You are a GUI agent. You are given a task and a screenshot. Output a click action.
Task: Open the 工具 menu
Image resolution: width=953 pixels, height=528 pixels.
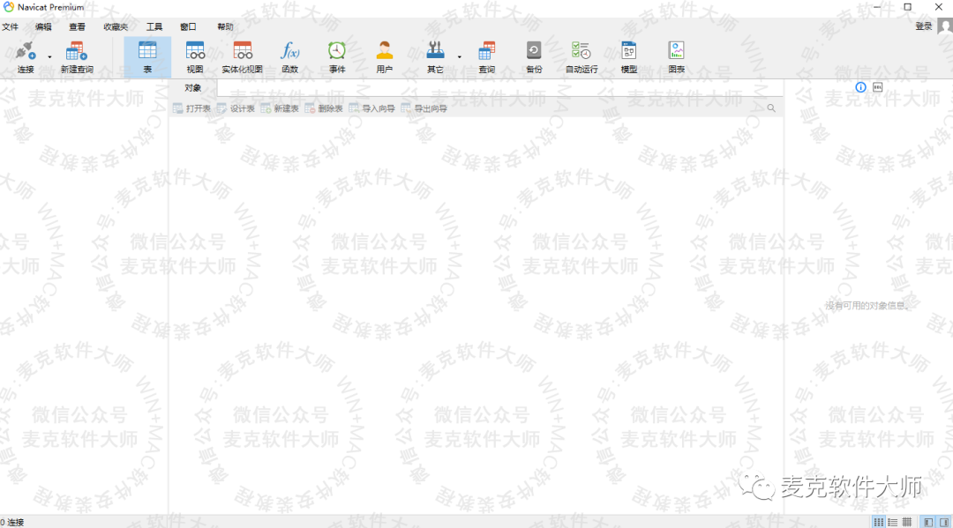[154, 26]
